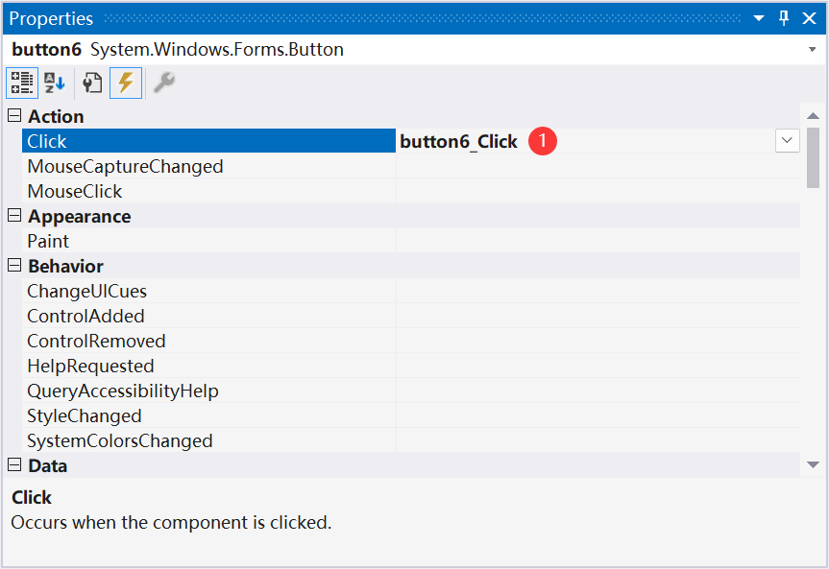829x569 pixels.
Task: Select the MouseCaptureChanged event row
Action: 410,166
